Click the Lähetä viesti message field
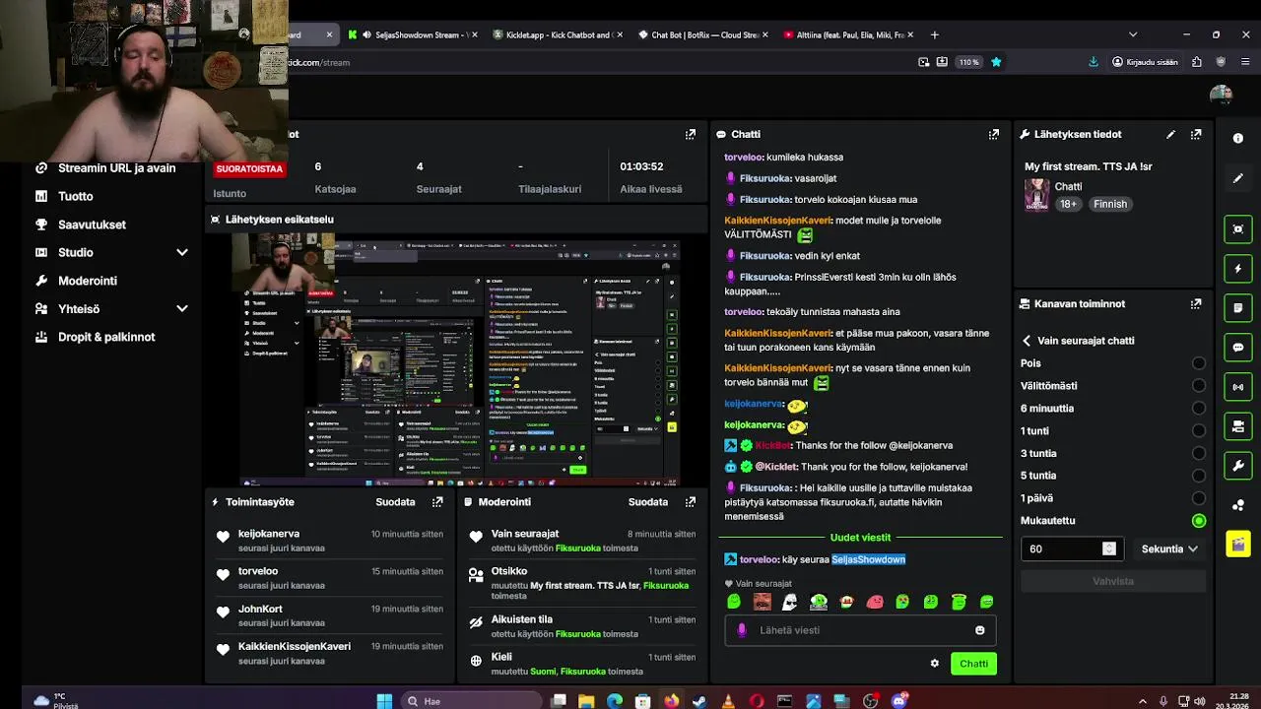1261x709 pixels. coord(862,630)
